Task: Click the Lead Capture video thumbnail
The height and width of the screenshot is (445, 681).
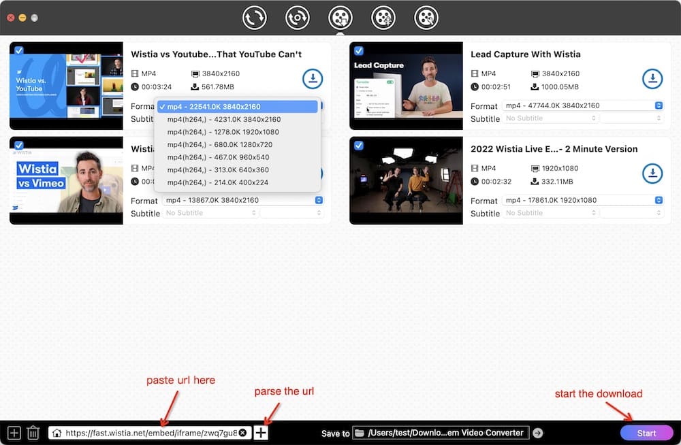Action: tap(406, 86)
